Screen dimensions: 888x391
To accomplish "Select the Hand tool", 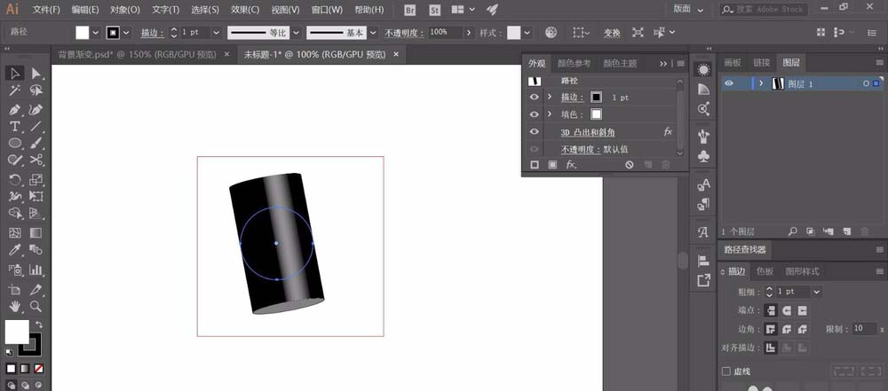I will click(15, 306).
